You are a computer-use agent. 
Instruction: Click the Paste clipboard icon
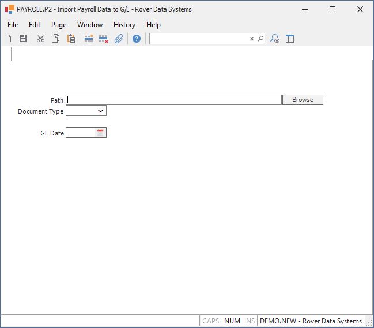(x=71, y=39)
